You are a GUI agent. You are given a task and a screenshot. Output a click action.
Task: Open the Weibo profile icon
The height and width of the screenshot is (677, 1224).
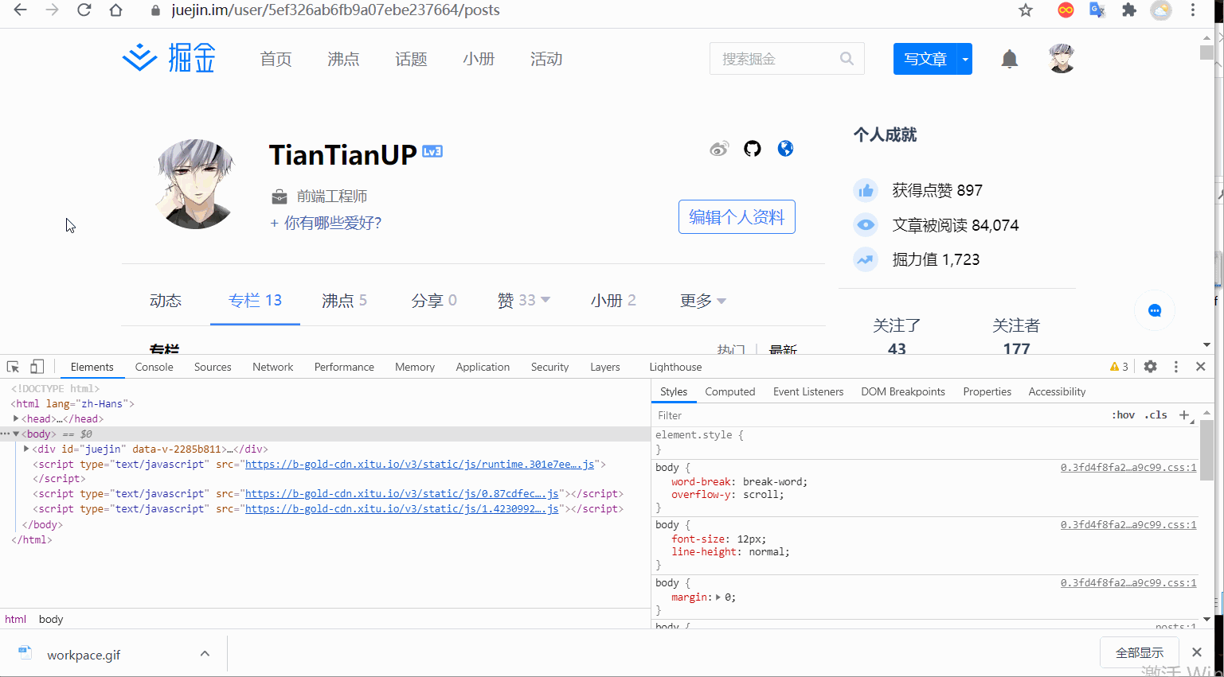tap(719, 149)
